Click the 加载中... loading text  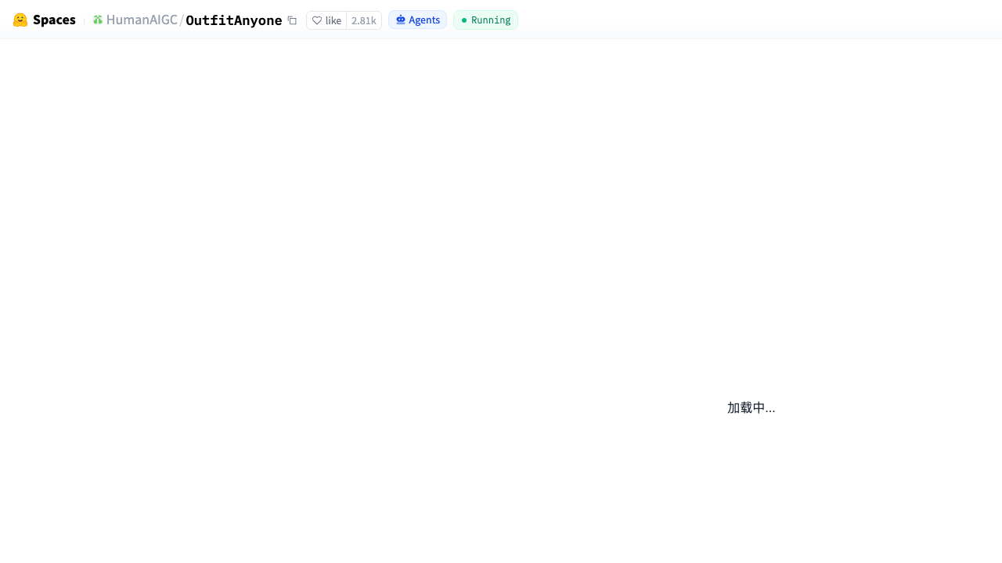751,407
